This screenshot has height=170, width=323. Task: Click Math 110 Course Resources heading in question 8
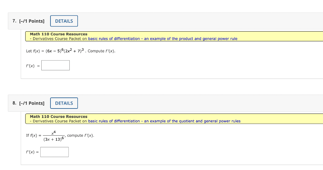click(58, 117)
